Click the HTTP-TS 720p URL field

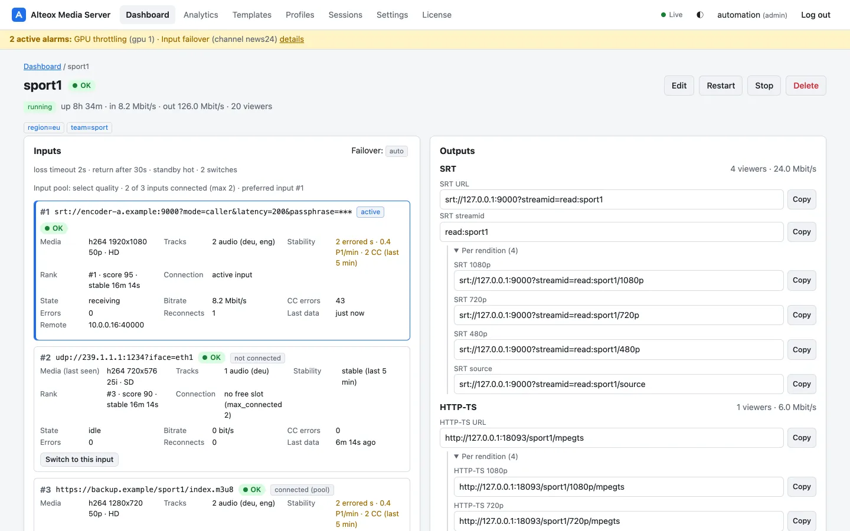619,521
